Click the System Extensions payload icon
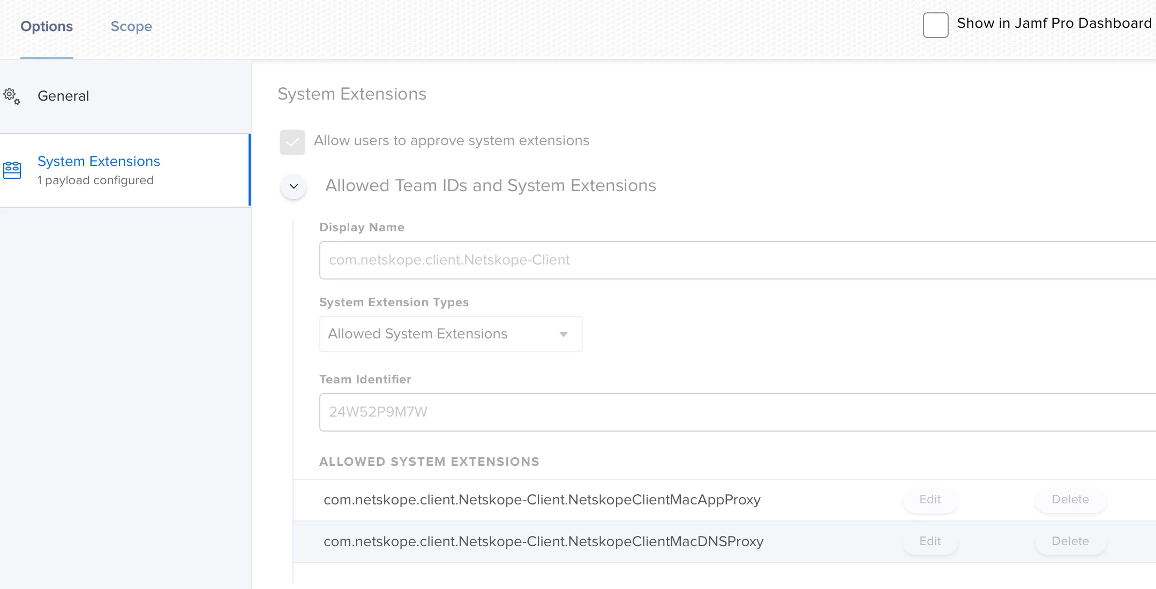Viewport: 1156px width, 589px height. tap(12, 170)
